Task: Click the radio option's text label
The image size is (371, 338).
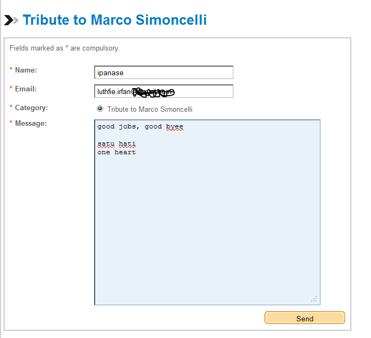Action: pyautogui.click(x=149, y=109)
